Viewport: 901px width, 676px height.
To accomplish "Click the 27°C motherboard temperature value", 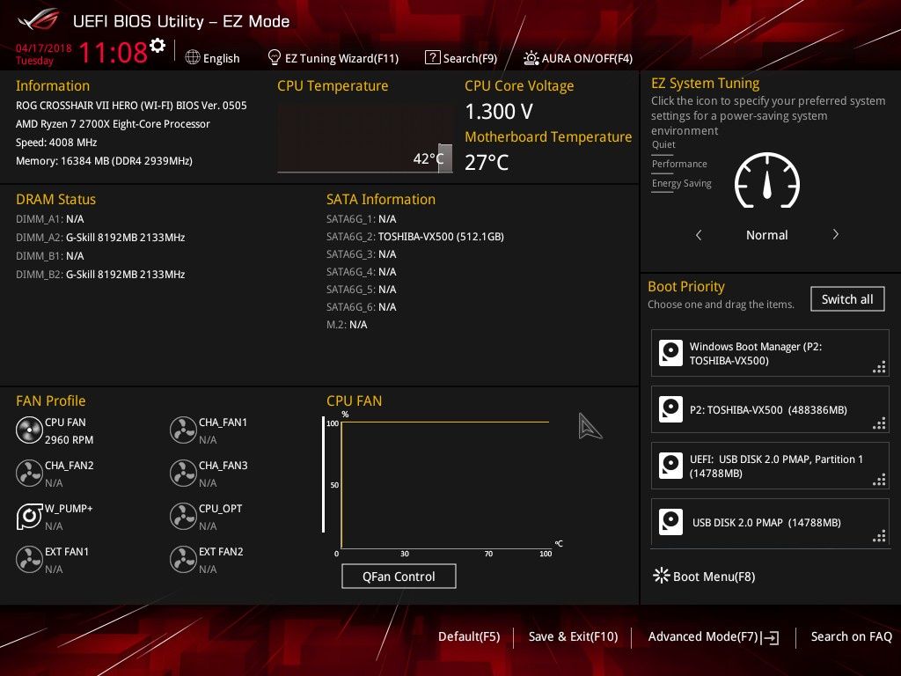I will (x=486, y=162).
